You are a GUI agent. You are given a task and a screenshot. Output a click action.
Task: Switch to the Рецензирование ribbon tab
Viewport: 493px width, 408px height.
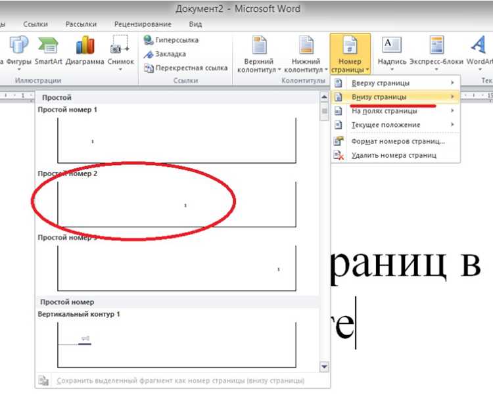point(143,24)
